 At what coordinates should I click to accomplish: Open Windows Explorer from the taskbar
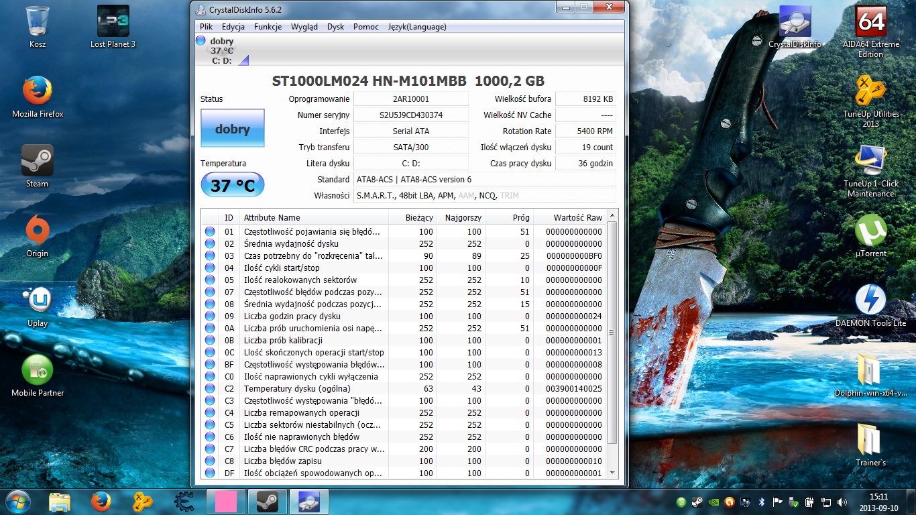pyautogui.click(x=60, y=502)
